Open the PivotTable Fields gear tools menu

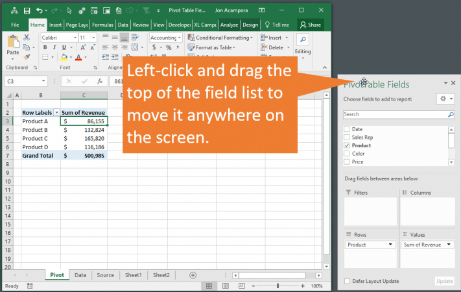click(x=445, y=99)
